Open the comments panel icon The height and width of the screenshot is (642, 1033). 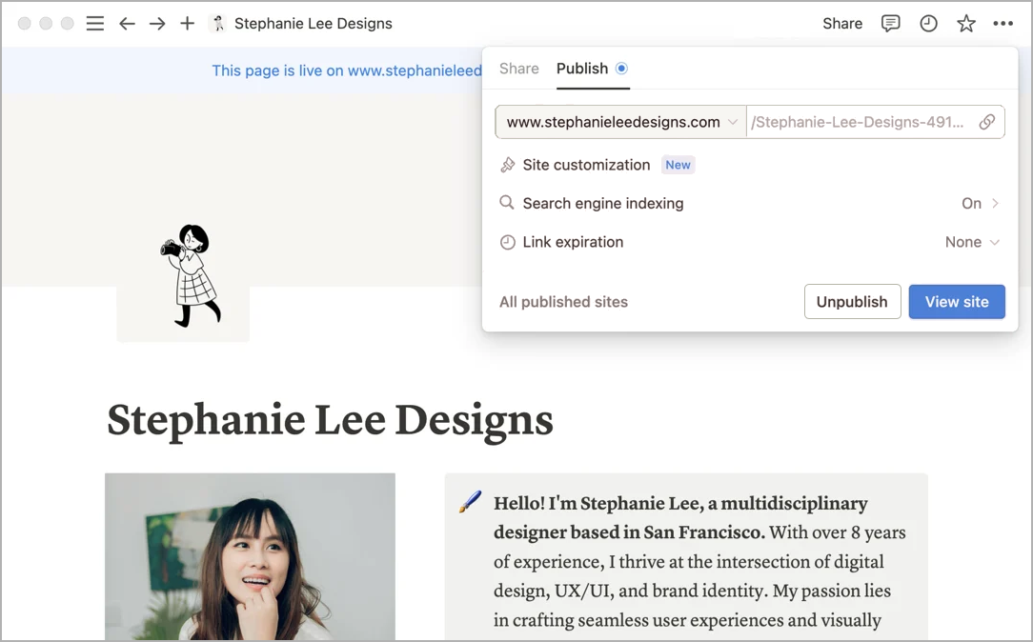point(890,23)
